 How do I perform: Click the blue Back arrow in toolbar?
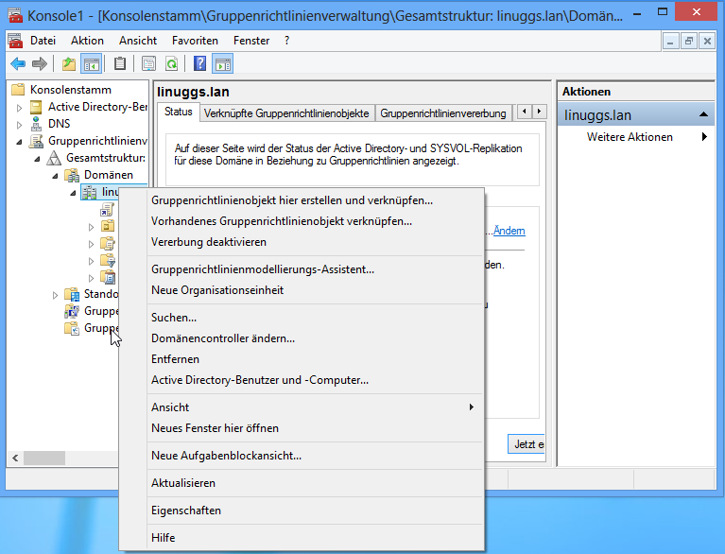(x=17, y=64)
